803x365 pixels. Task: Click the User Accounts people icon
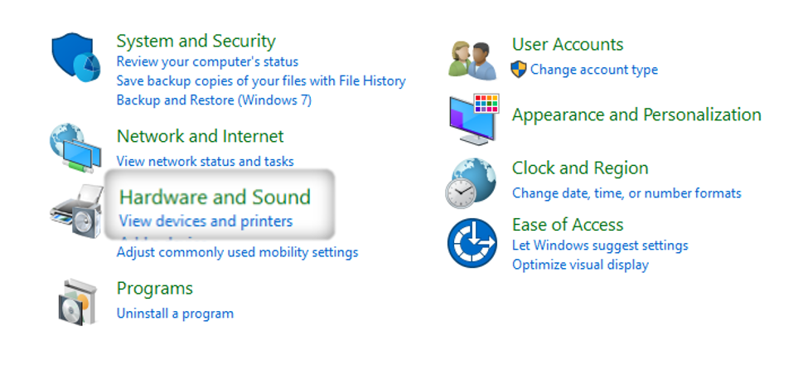coord(472,61)
